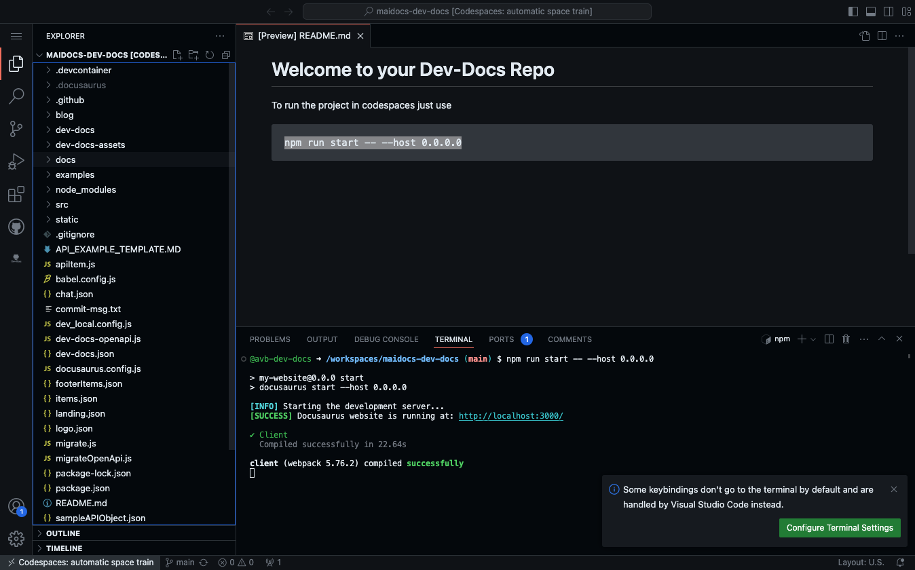Refresh the Explorer file tree

[x=210, y=55]
